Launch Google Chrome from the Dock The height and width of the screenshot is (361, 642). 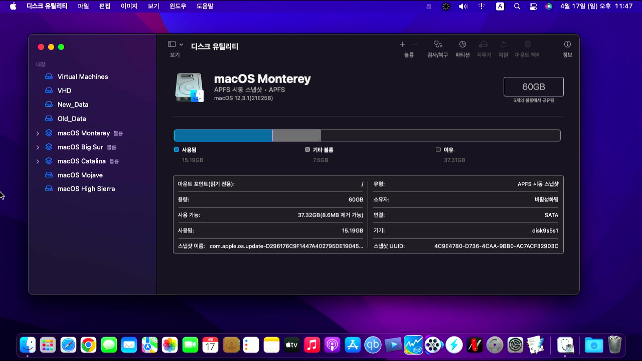tap(89, 345)
